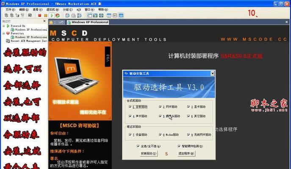Viewport: 291px width, 169px height.
Task: Uncheck 网卡驱动 checkbox
Action: (x=160, y=107)
